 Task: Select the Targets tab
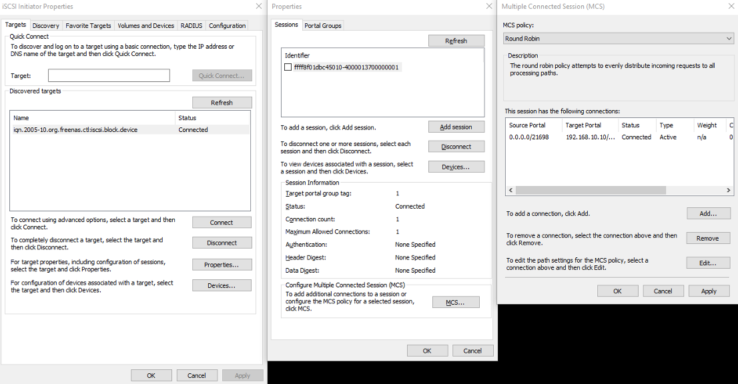15,25
